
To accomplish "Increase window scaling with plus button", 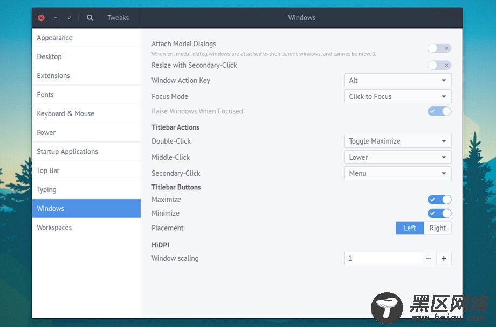I will click(x=444, y=259).
